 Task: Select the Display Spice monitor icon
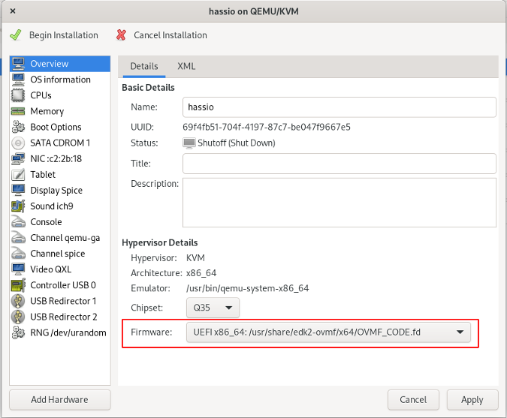tap(18, 191)
